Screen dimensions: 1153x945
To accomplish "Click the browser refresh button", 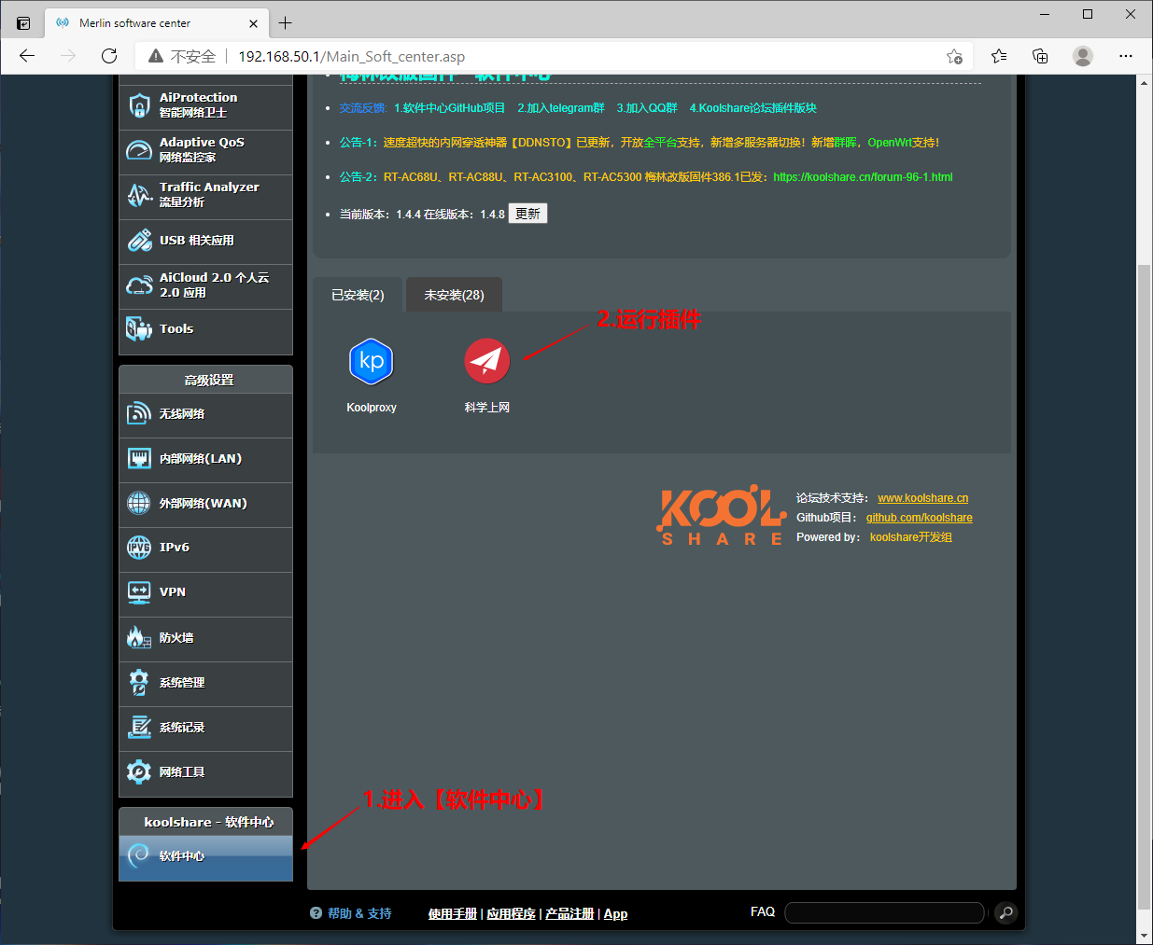I will (109, 56).
